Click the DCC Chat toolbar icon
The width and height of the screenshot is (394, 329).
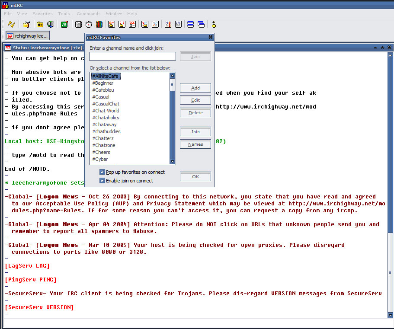point(122,24)
